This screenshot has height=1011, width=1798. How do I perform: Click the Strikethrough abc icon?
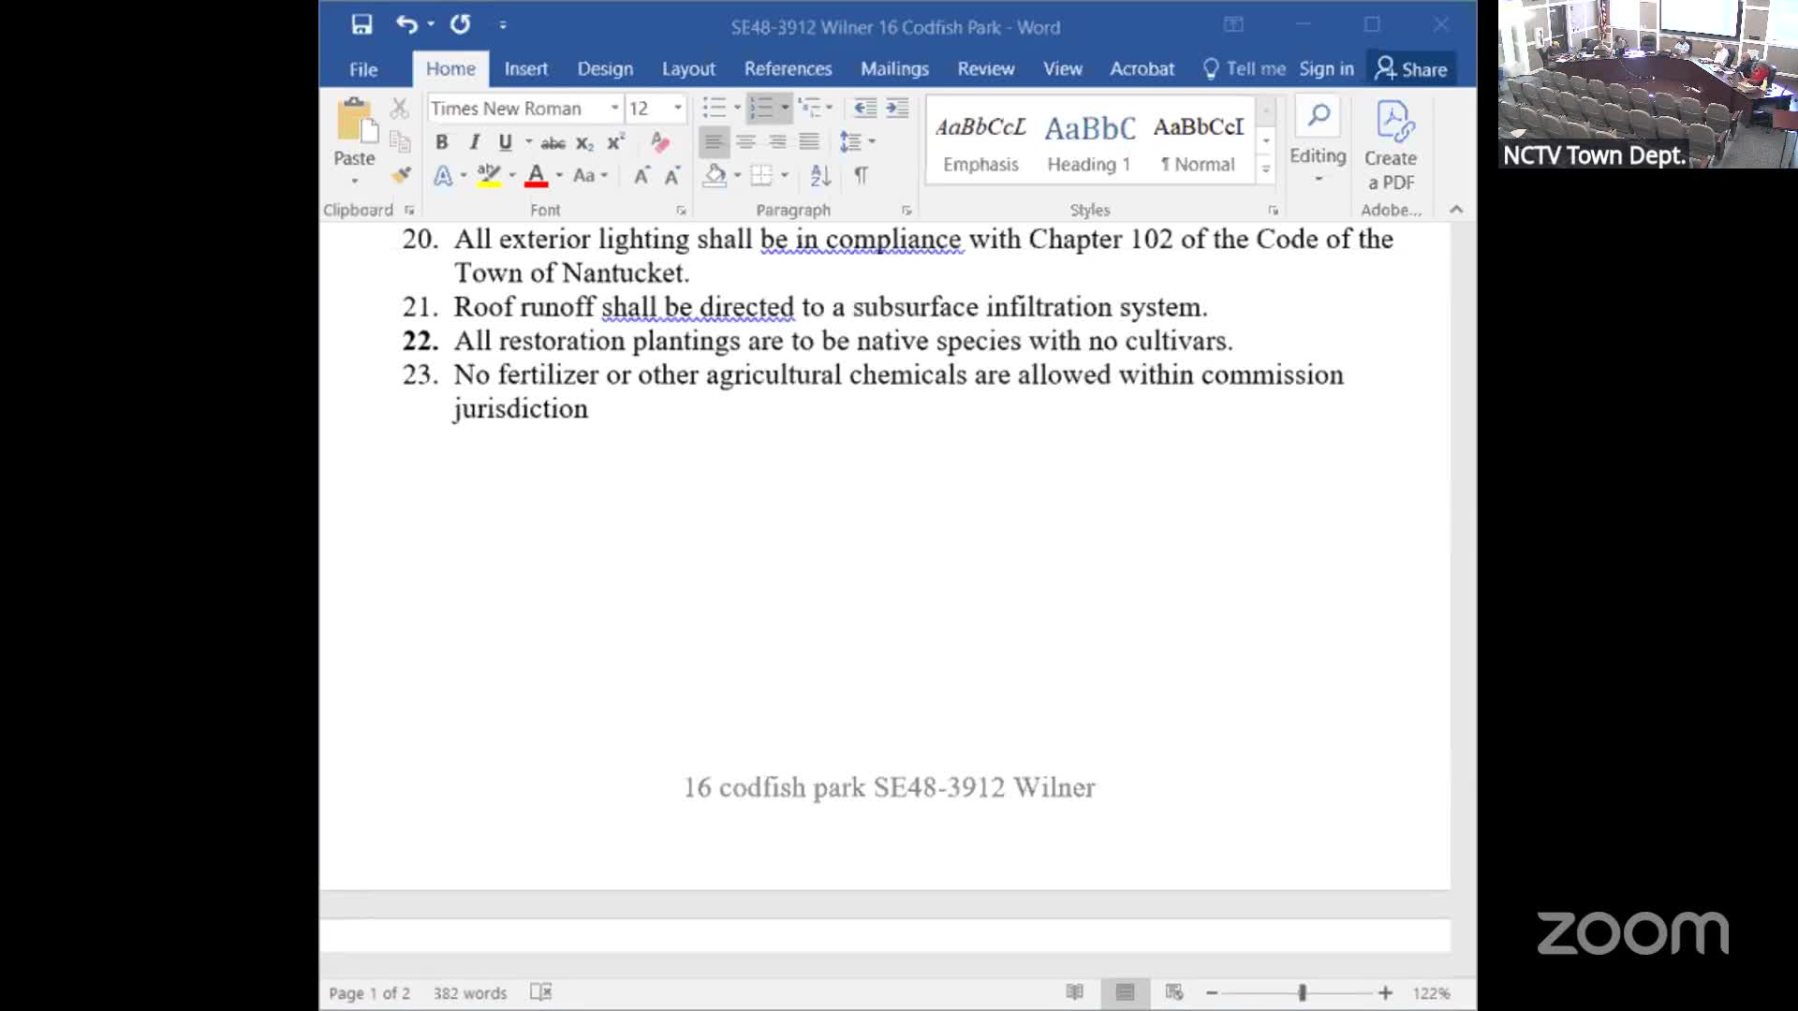(553, 142)
